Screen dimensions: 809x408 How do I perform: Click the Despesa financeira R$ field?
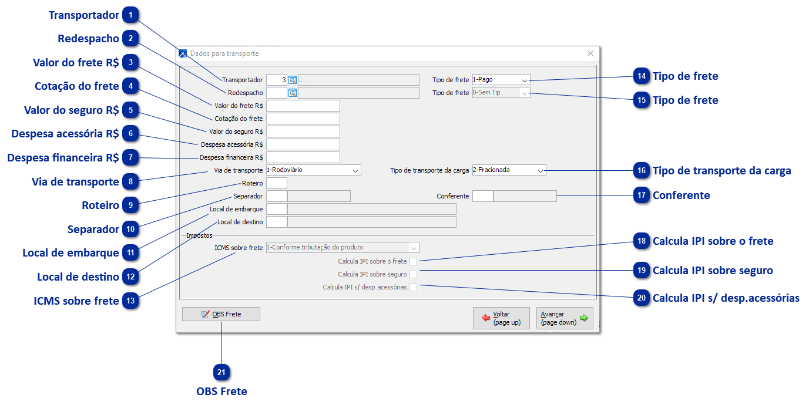point(303,157)
